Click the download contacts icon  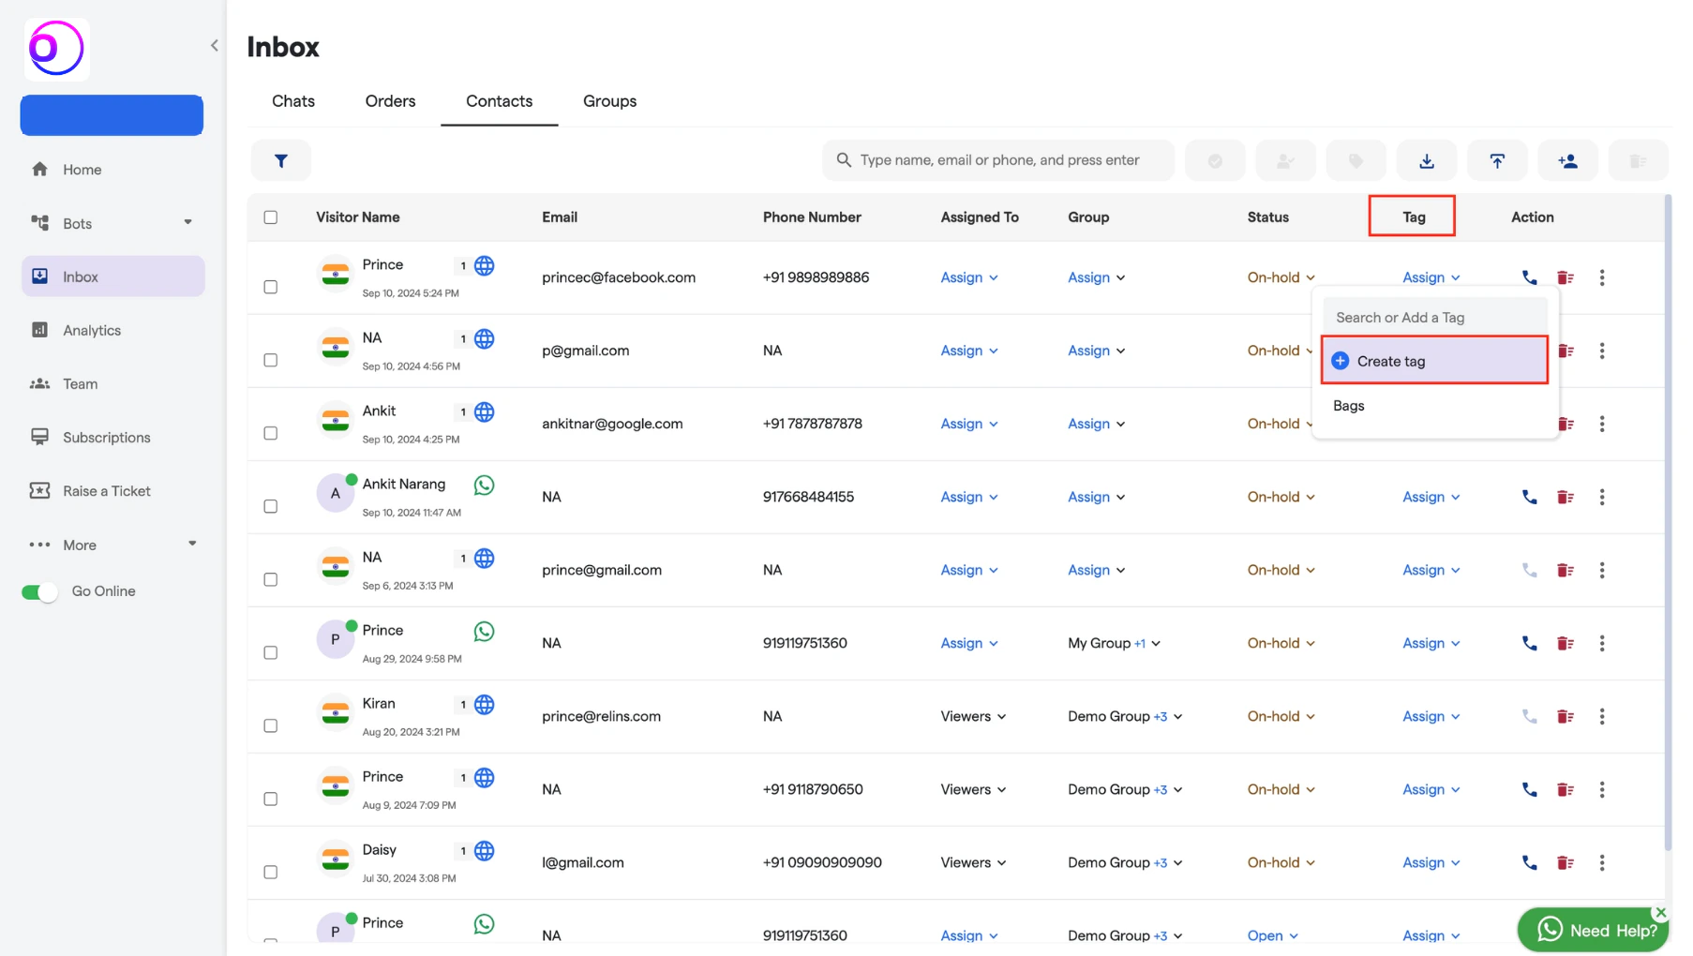tap(1426, 160)
